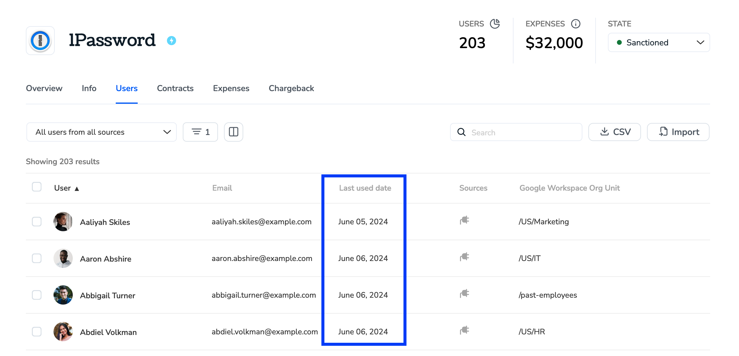
Task: Open the Aaron Abshire user name
Action: pos(106,259)
